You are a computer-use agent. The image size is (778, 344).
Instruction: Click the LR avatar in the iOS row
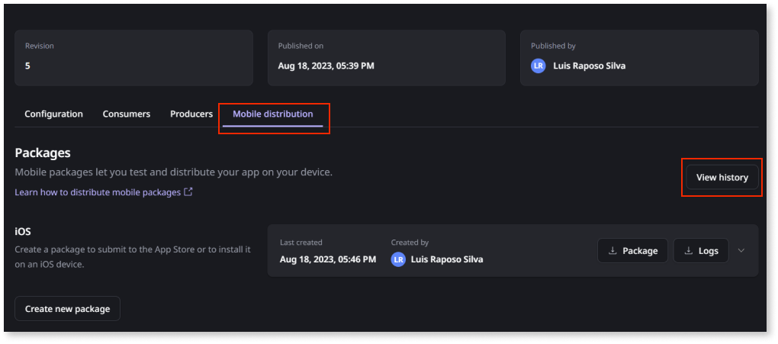pyautogui.click(x=398, y=259)
